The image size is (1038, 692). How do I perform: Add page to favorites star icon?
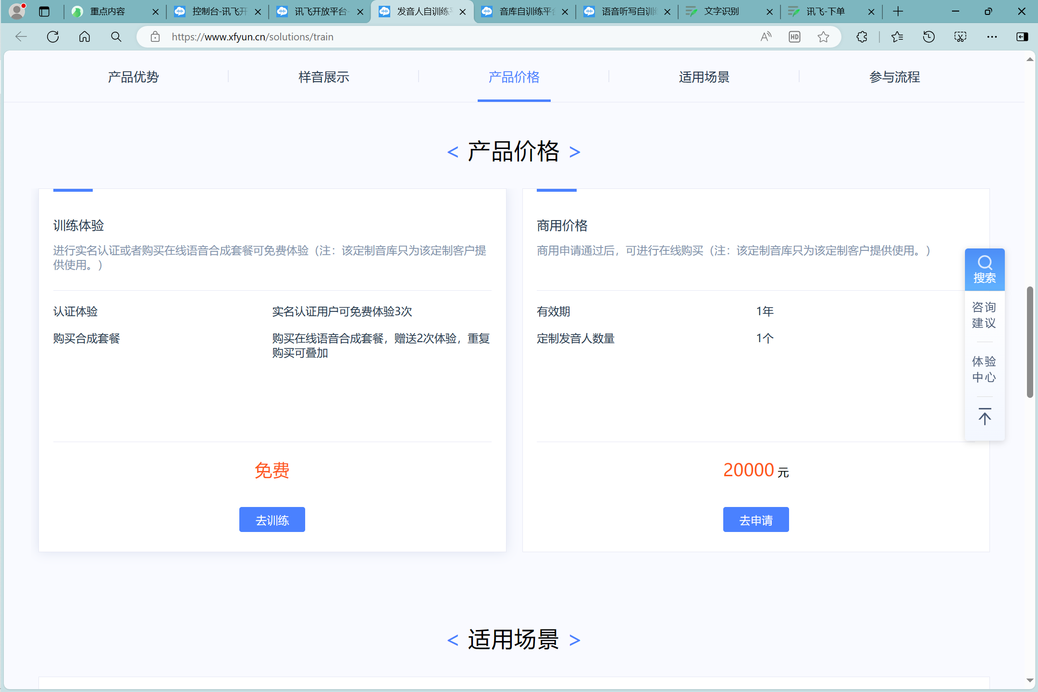(x=823, y=37)
